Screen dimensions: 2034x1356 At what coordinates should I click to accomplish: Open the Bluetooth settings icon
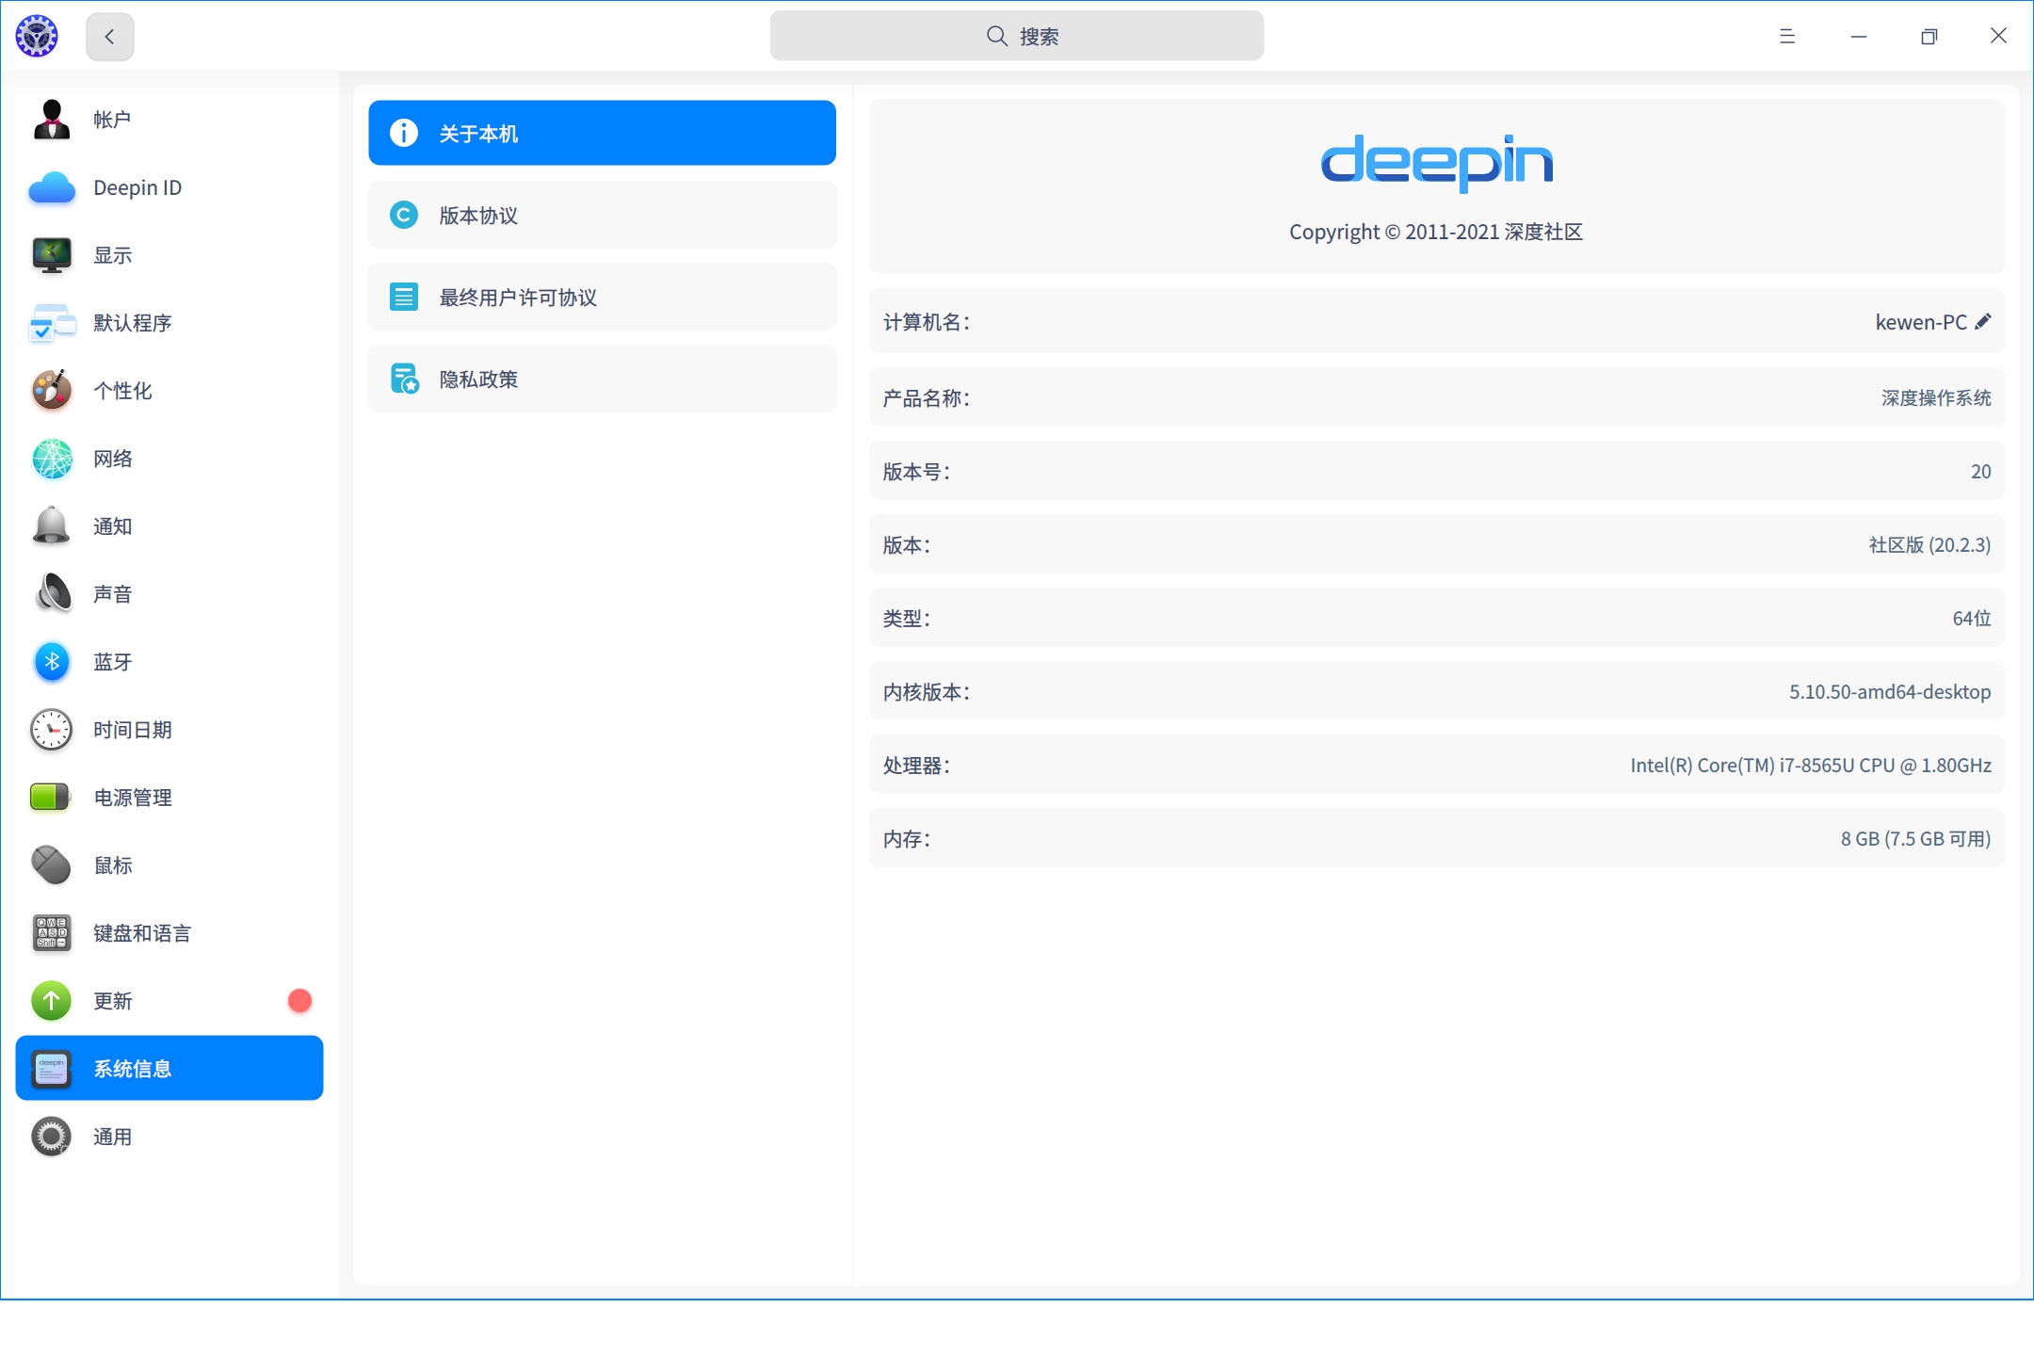point(52,662)
